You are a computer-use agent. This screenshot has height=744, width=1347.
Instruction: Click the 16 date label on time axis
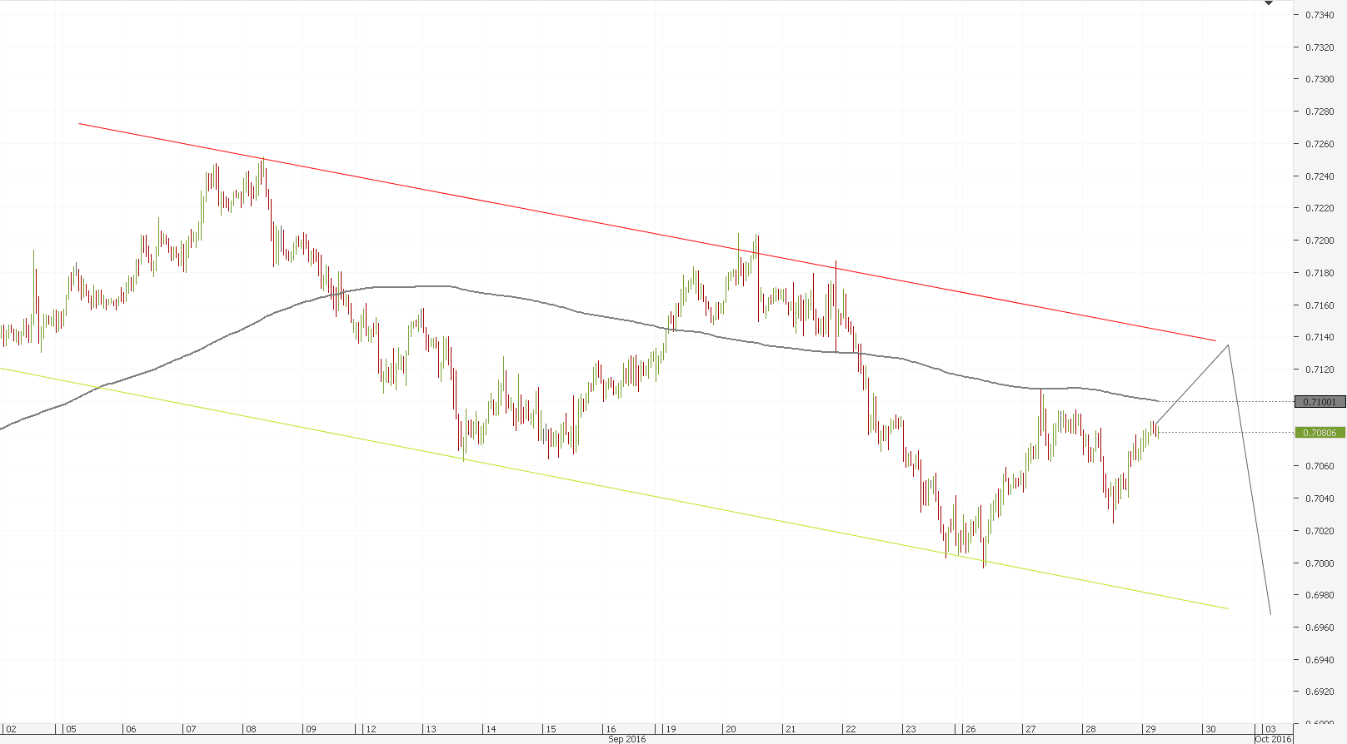coord(611,729)
